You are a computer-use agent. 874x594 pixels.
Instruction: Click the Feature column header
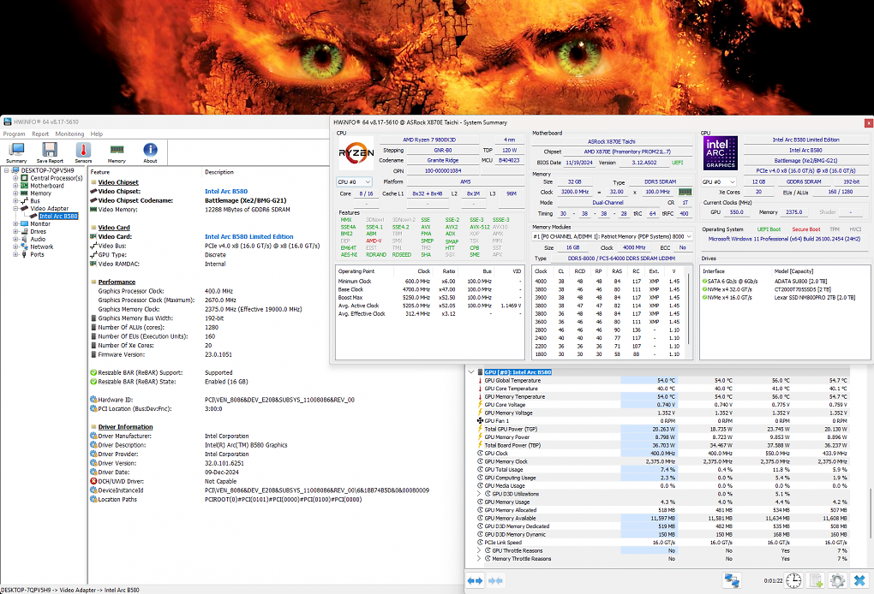click(99, 172)
